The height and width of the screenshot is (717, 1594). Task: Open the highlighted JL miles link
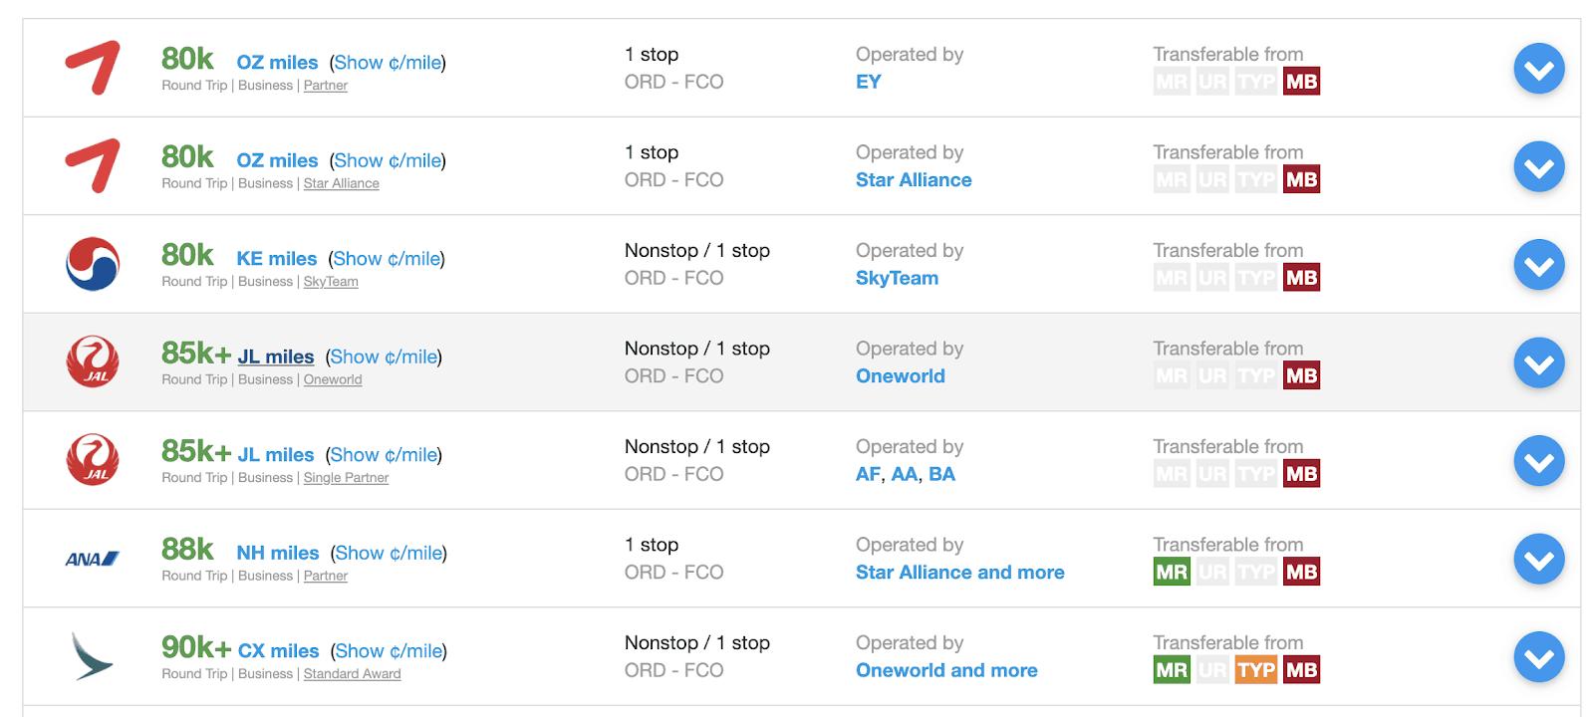(x=276, y=357)
